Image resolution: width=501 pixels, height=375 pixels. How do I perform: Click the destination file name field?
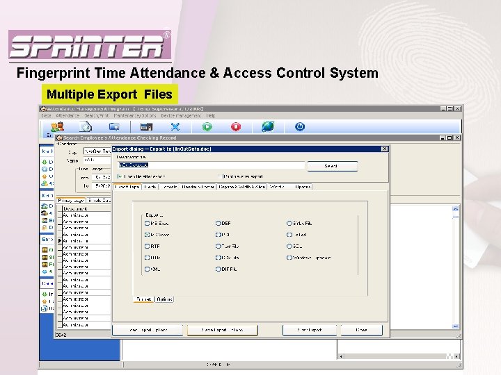click(211, 165)
